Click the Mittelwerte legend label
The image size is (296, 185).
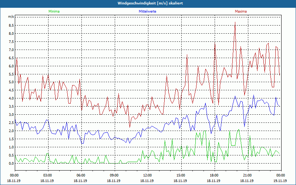pos(147,11)
